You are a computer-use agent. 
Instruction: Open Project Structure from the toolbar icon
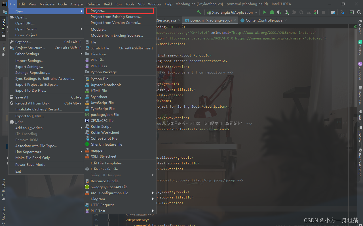pos(333,12)
